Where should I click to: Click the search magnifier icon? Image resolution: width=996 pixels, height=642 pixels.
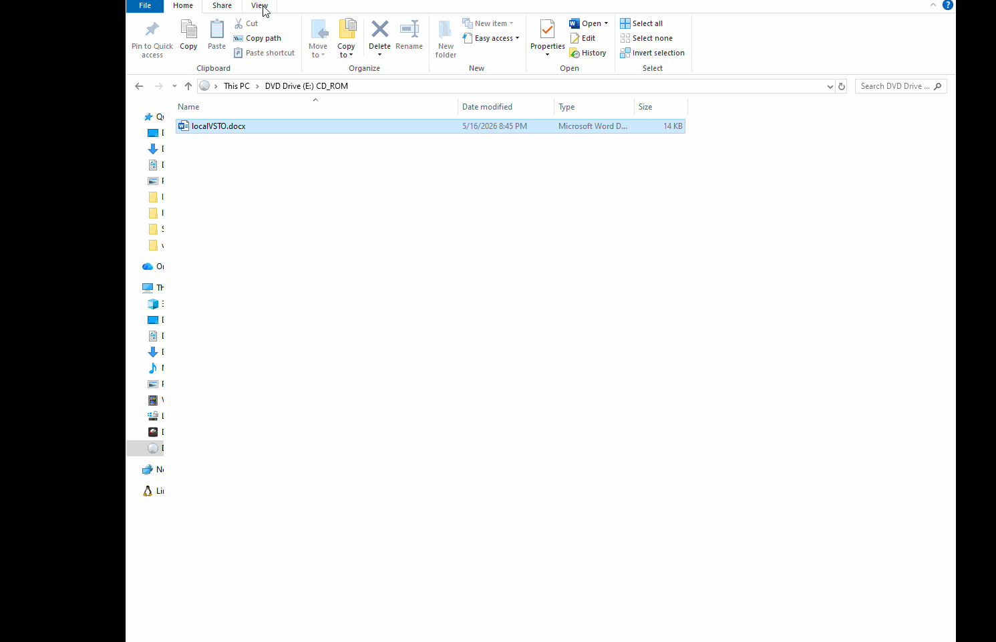coord(938,86)
